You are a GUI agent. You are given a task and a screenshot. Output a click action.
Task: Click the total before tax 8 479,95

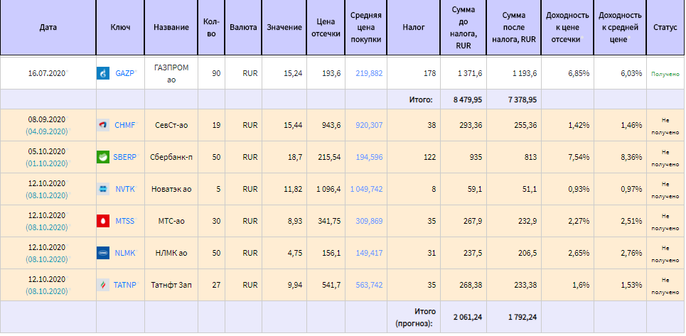[x=468, y=99]
